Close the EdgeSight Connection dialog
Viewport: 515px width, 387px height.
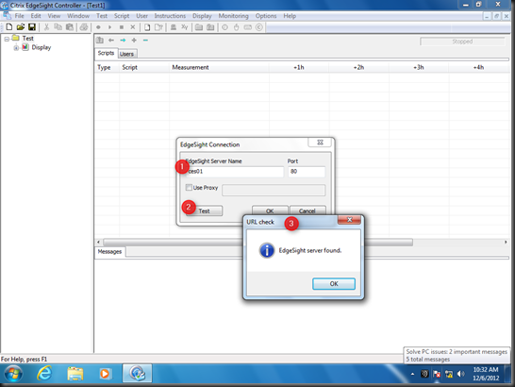[321, 143]
